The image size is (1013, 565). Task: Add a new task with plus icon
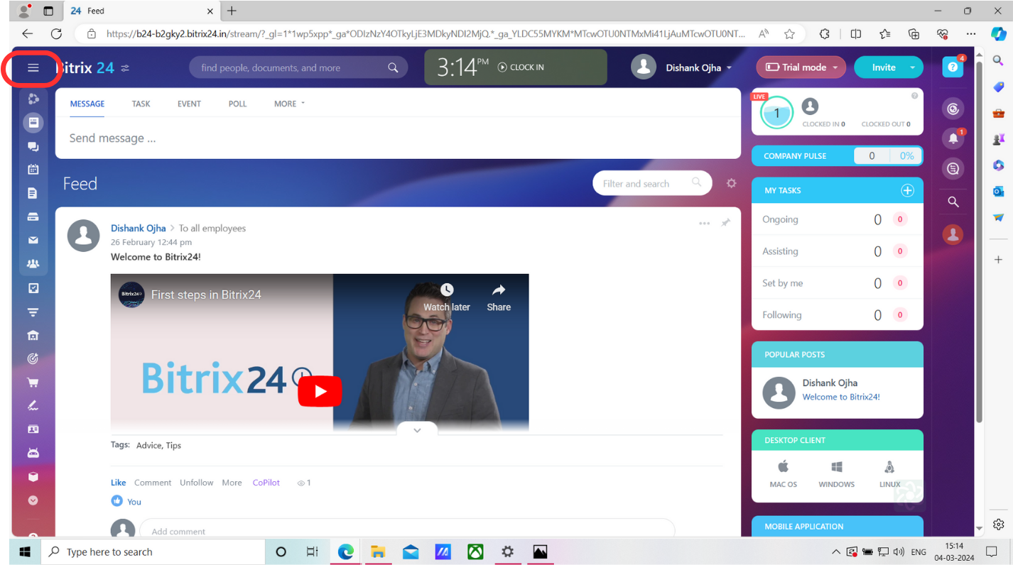[907, 190]
